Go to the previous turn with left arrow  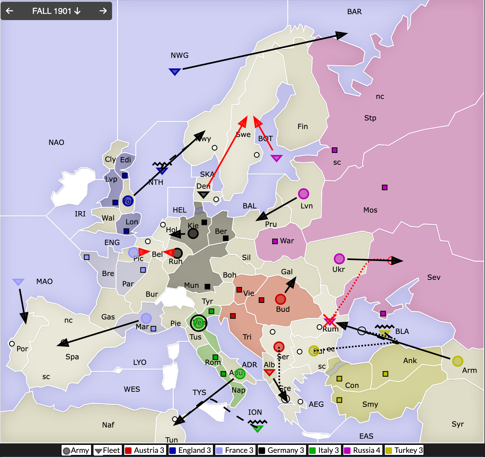point(10,11)
